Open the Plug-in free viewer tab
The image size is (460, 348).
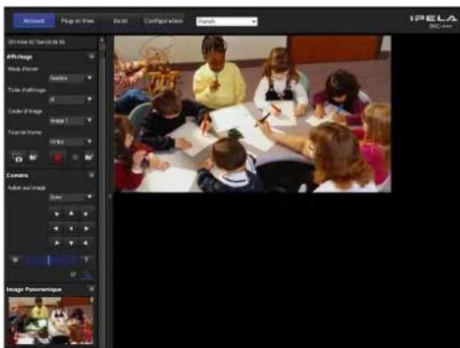point(77,21)
